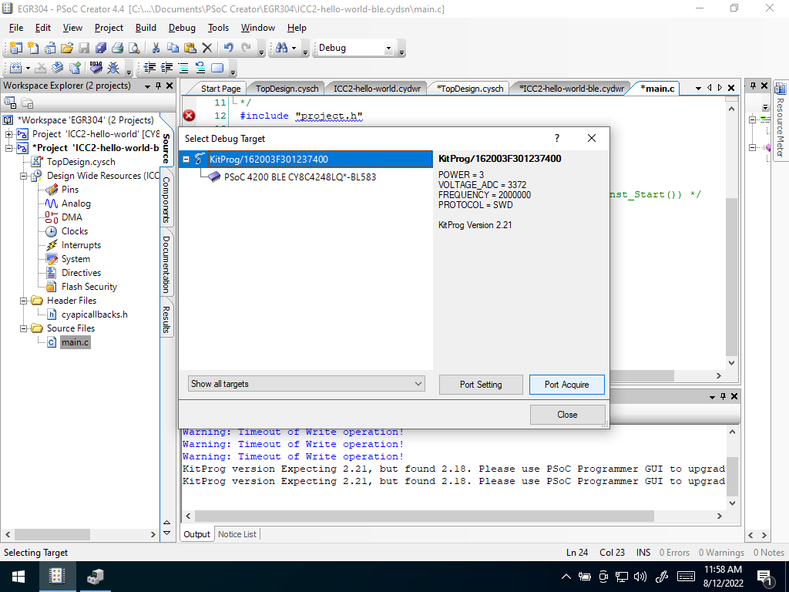The width and height of the screenshot is (789, 592).
Task: Collapse the KitProg/162003F301237400 tree node
Action: [x=186, y=159]
